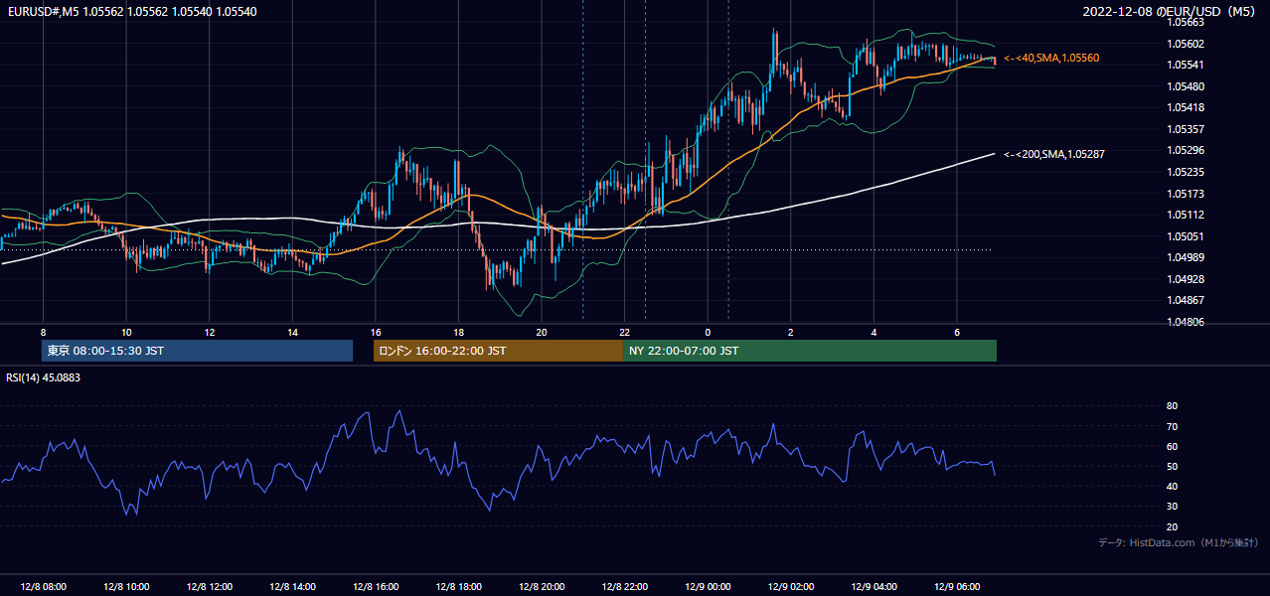
Task: Click price level 1.05541 on axis
Action: click(1184, 65)
